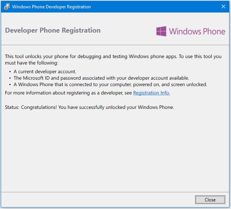Open the Registration Info link

152,93
